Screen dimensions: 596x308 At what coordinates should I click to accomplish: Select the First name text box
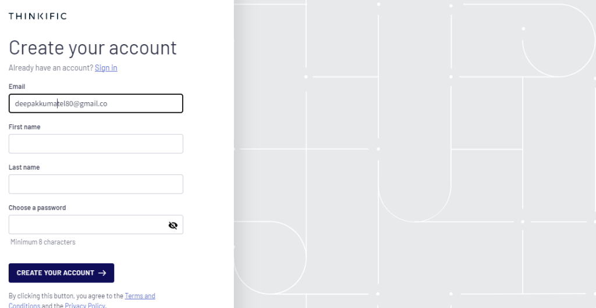[x=96, y=144]
